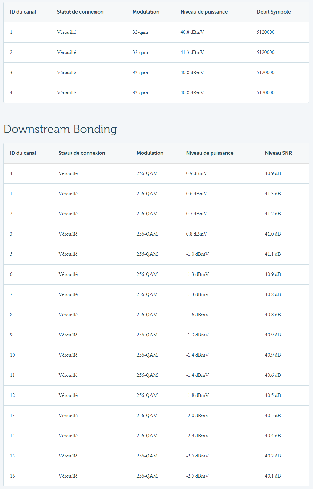Click the 'Débit Symbole' column header
Screen dimensions: 313x489
(x=274, y=12)
